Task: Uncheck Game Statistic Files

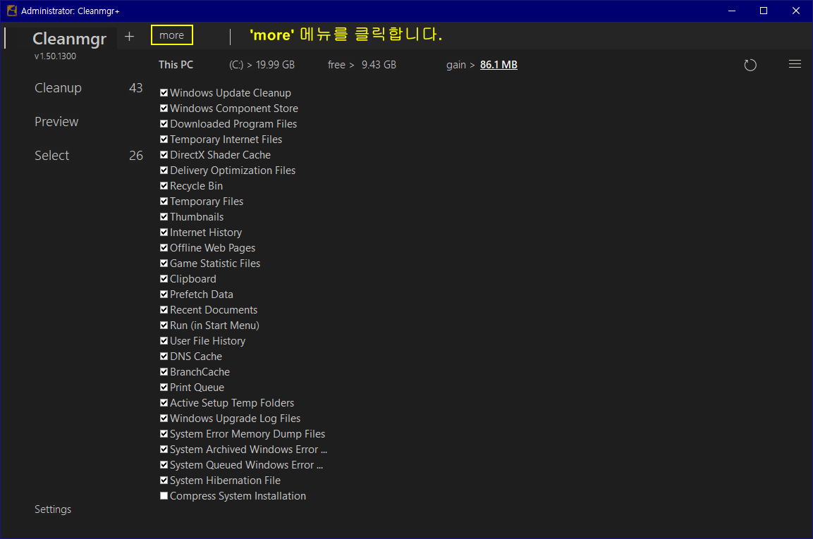Action: [x=164, y=264]
